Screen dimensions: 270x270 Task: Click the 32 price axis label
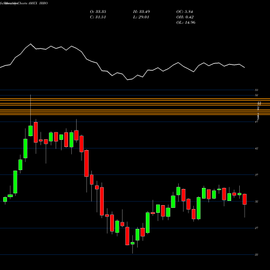pos(256,201)
